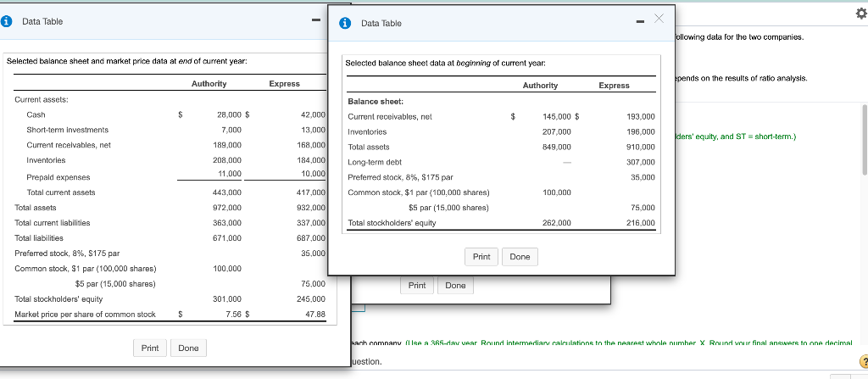
Task: Click Authority prepaid expenses 11,000
Action: coord(229,174)
